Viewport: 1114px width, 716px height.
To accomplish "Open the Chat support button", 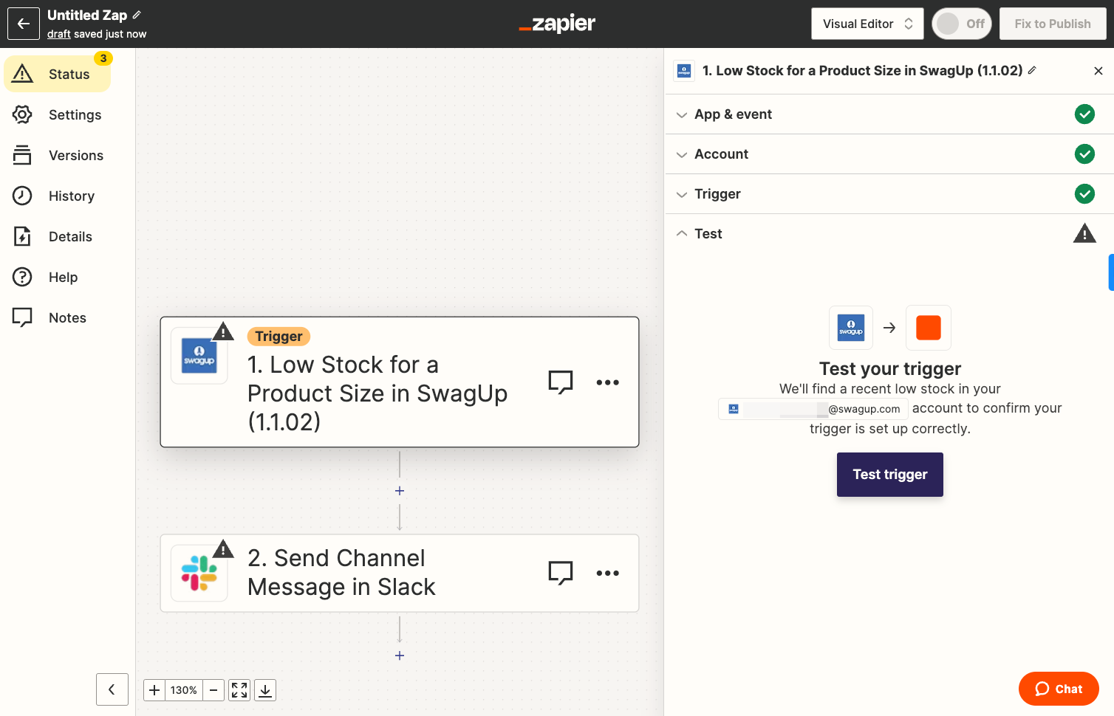I will [x=1059, y=689].
